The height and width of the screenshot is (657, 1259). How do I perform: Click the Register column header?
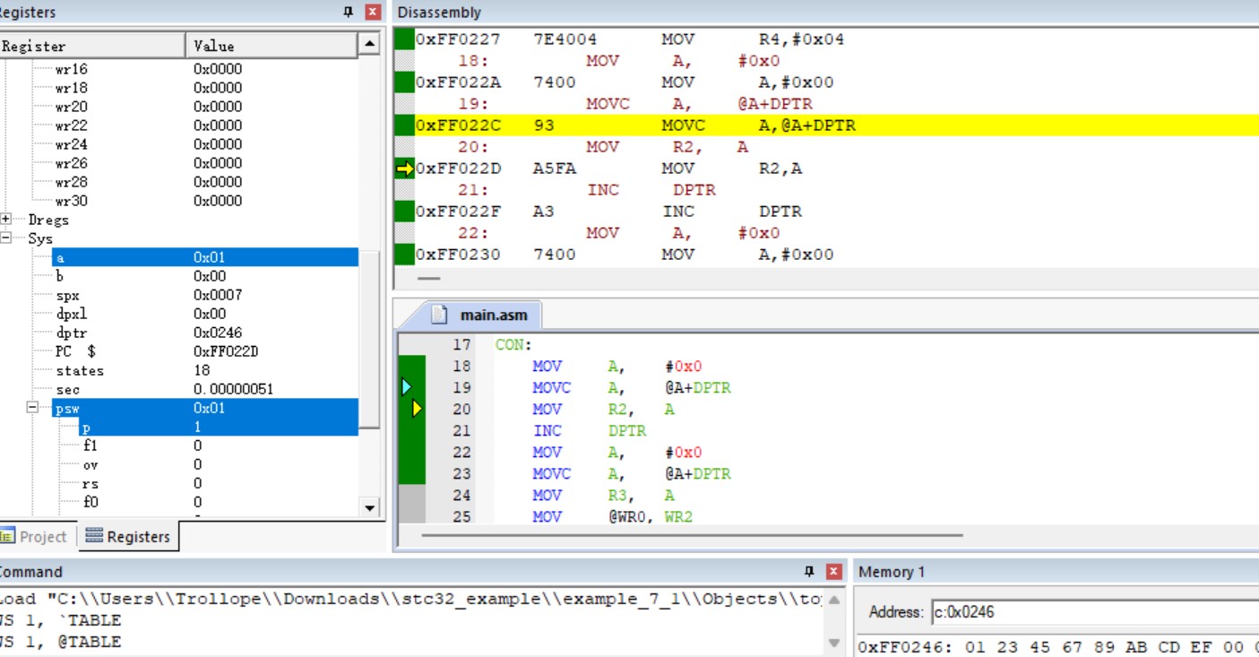pyautogui.click(x=92, y=46)
